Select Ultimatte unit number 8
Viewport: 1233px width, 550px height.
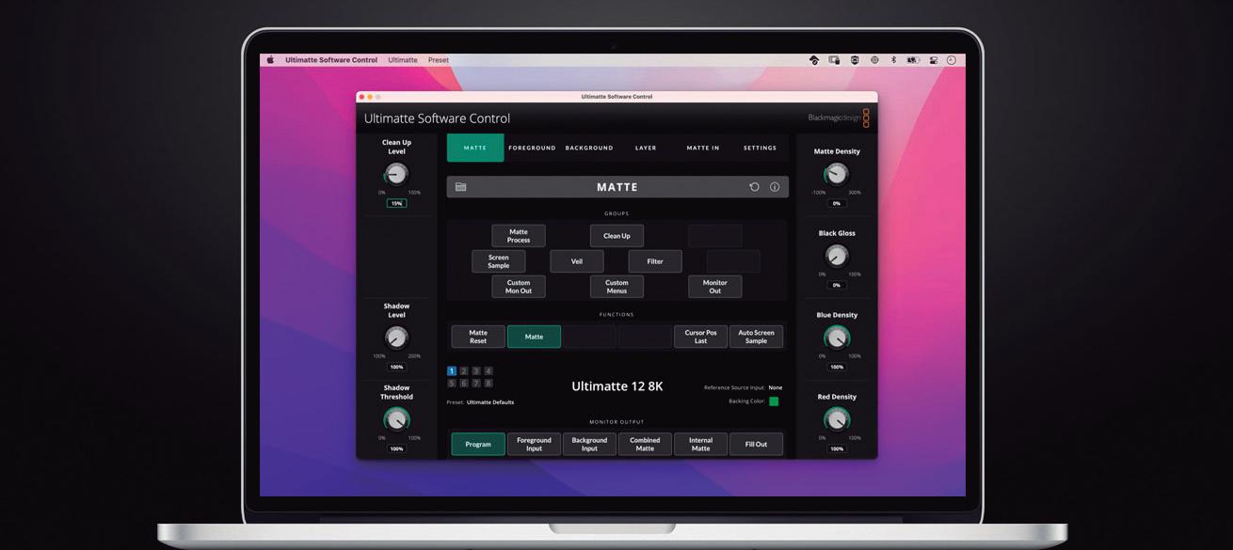point(488,384)
